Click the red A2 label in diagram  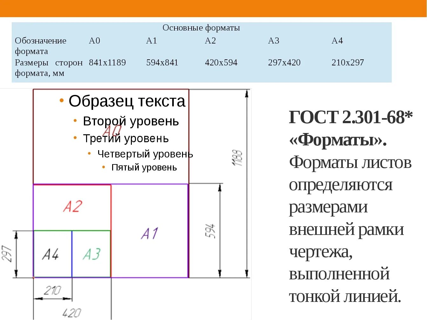(73, 206)
